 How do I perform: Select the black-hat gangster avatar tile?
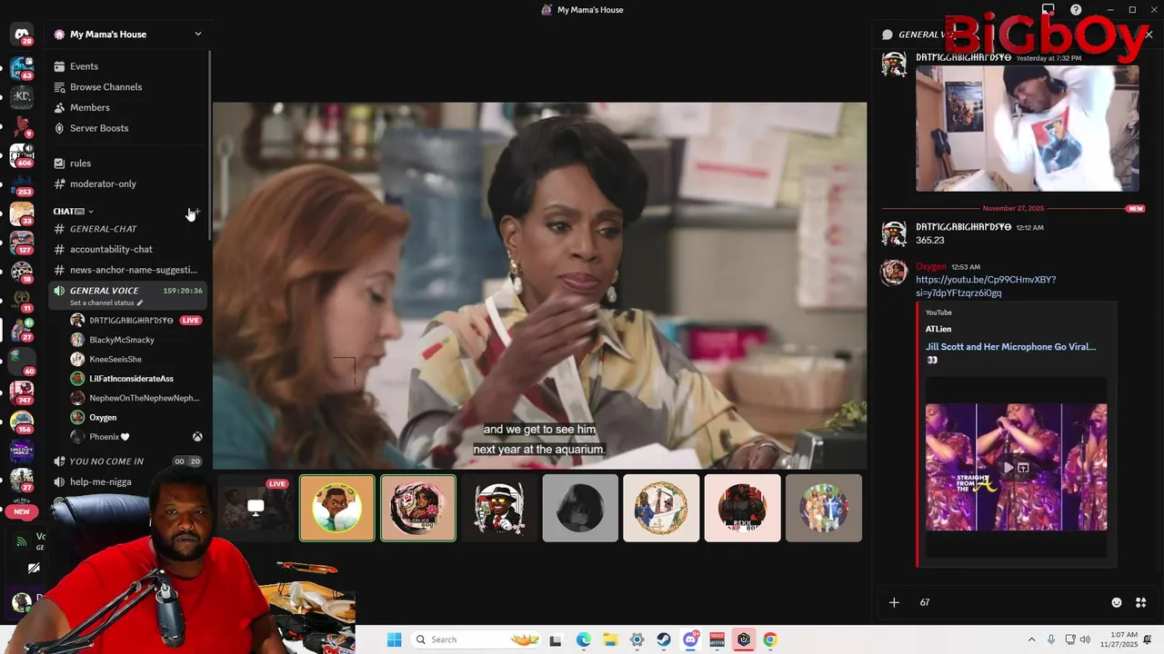tap(499, 508)
